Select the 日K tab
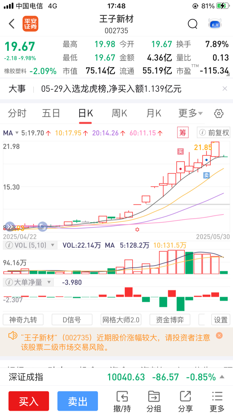The image size is (233, 414). click(x=86, y=113)
